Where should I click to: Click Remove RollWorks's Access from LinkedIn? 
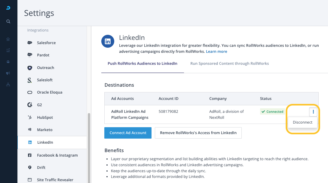(x=198, y=133)
